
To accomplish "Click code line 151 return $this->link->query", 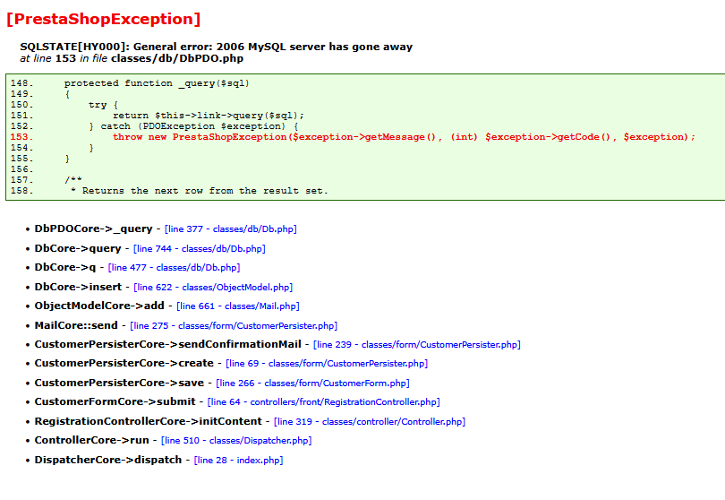I will pos(158,116).
